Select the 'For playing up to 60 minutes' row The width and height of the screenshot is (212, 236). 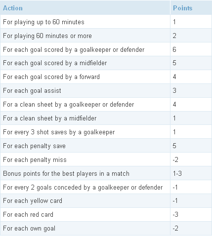tap(106, 22)
